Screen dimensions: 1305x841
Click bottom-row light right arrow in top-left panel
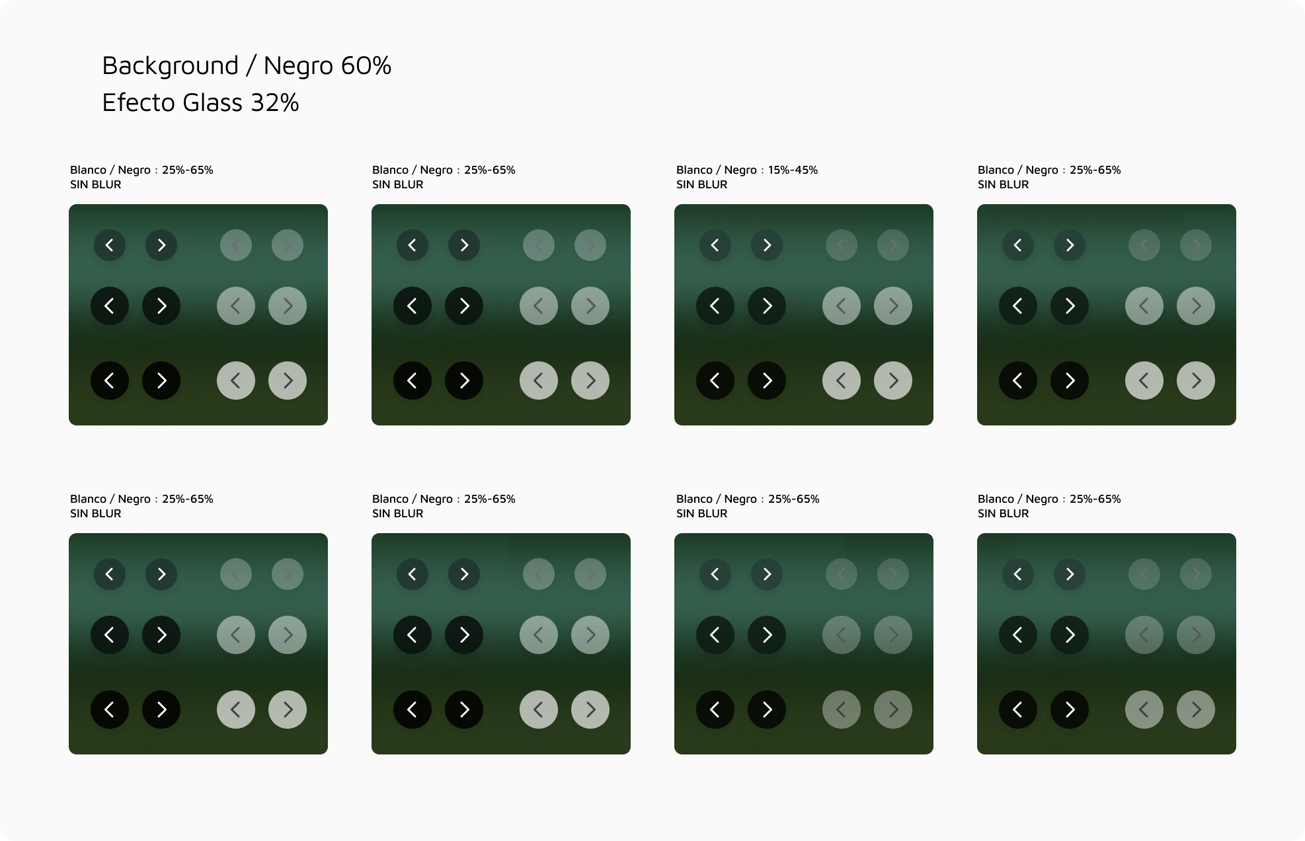[x=288, y=381]
